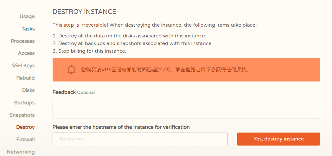Viewport: 332px width, 156px height.
Task: Select Access in the sidebar
Action: coord(26,53)
